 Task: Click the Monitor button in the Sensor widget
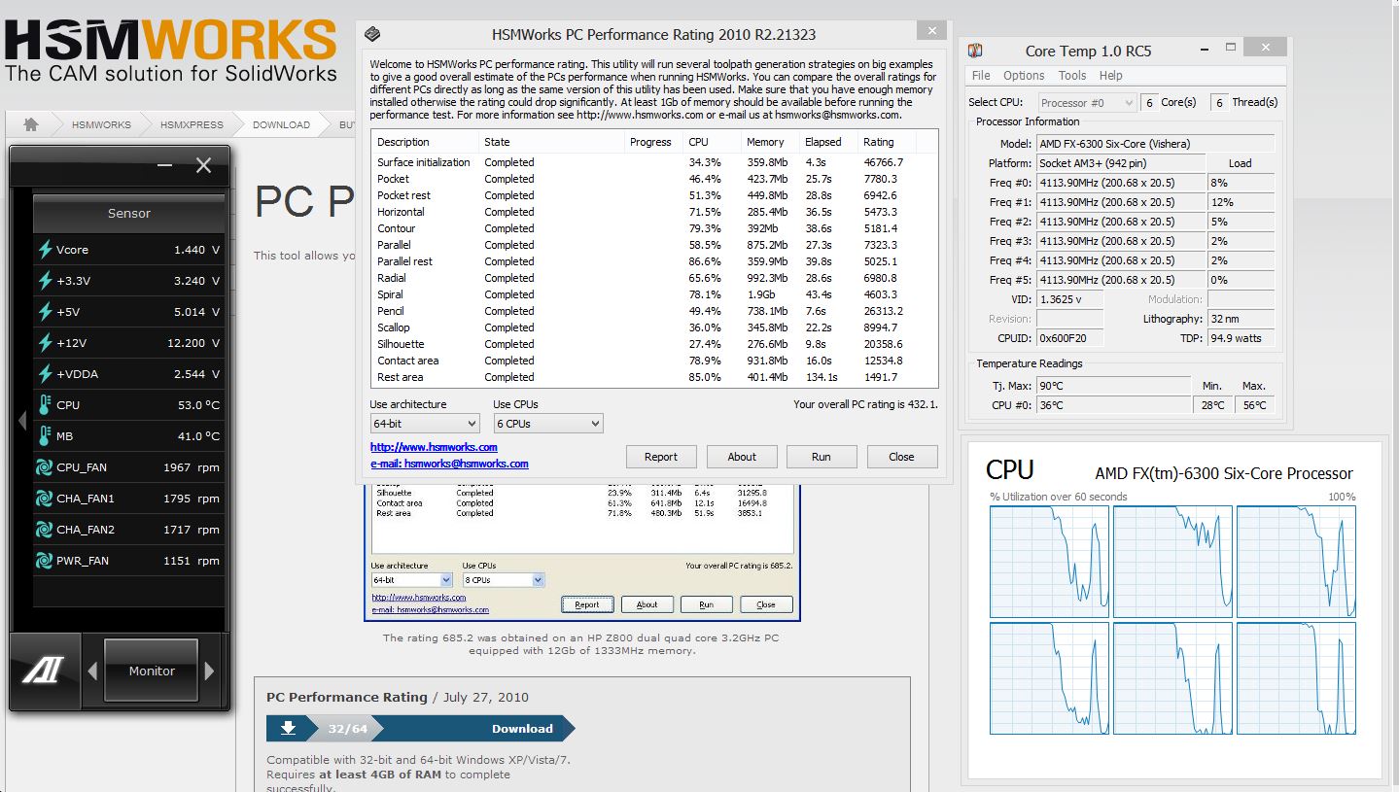click(x=152, y=671)
